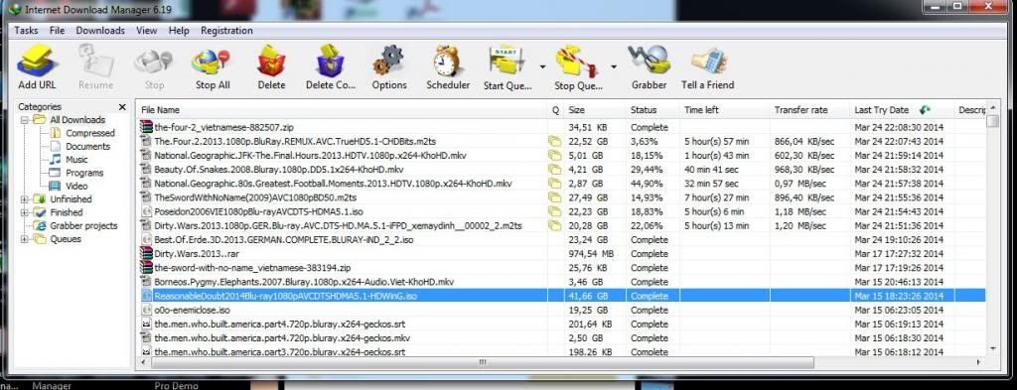The width and height of the screenshot is (1017, 390).
Task: Click the horizontal scrollbar thumb
Action: coord(482,362)
